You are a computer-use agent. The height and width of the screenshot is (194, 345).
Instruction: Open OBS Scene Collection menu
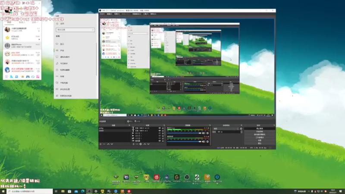click(x=136, y=14)
